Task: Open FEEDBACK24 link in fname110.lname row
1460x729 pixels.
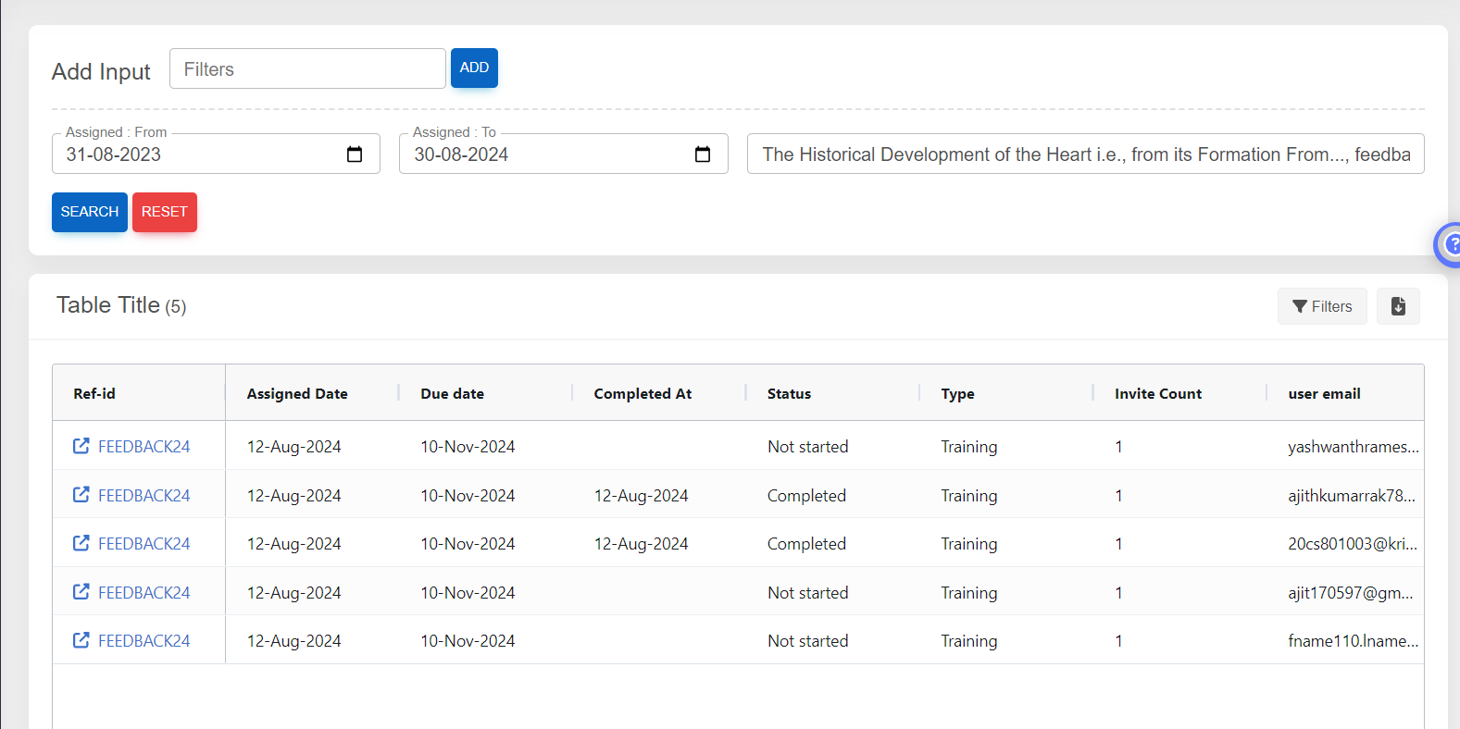Action: (x=144, y=641)
